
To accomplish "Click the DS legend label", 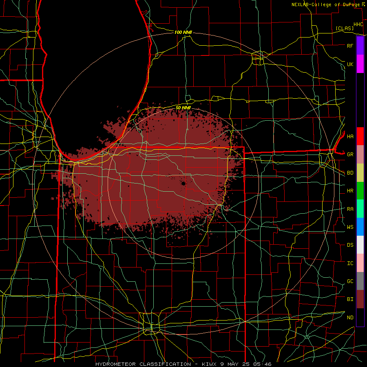I will (350, 245).
